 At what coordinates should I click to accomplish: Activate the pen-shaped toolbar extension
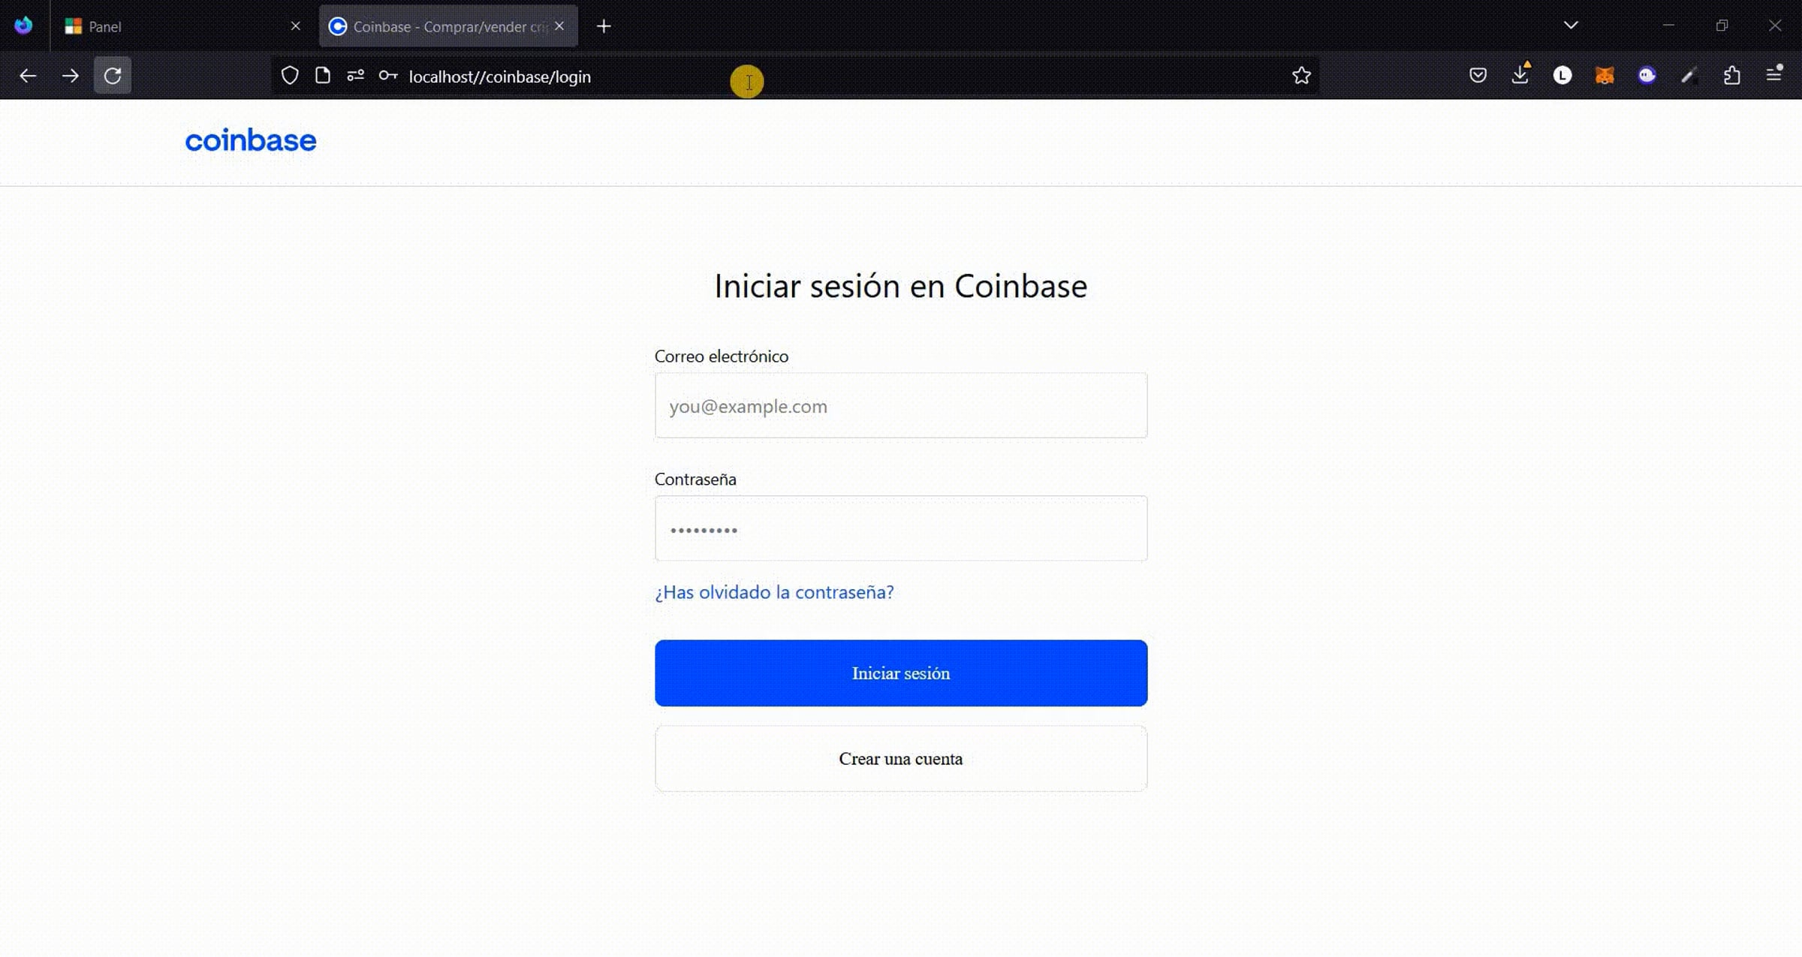tap(1689, 76)
